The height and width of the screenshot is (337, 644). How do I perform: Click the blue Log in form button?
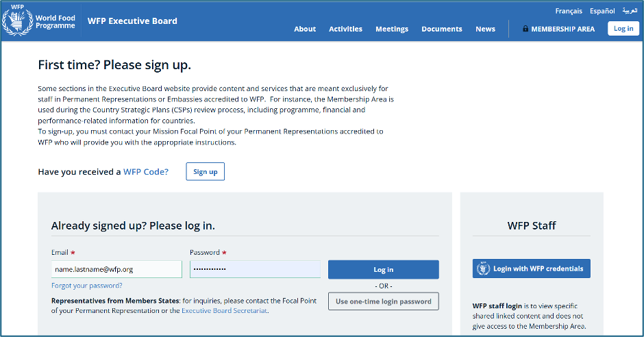383,270
